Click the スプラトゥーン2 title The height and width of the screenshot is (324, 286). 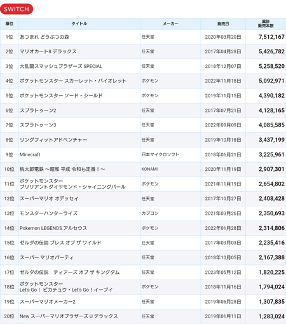(x=38, y=111)
